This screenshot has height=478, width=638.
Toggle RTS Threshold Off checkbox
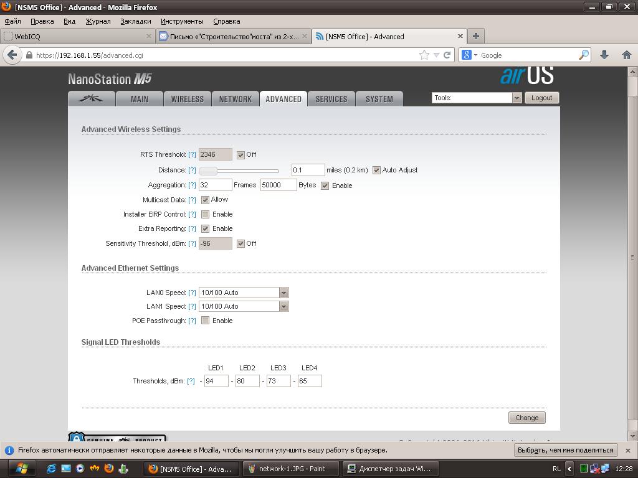[x=241, y=155]
